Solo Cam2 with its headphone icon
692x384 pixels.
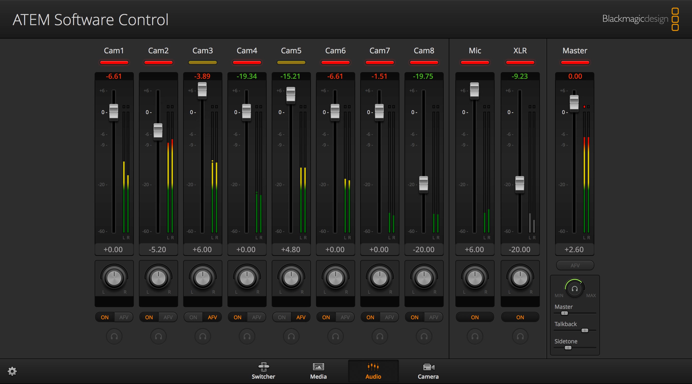pyautogui.click(x=158, y=336)
